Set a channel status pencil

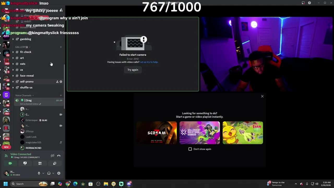[x=40, y=104]
